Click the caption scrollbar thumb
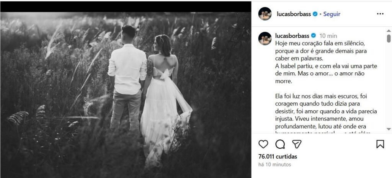The width and height of the screenshot is (392, 178). click(x=389, y=38)
